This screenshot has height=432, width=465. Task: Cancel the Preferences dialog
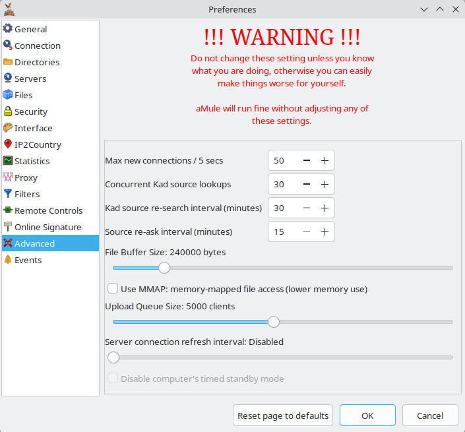pos(430,416)
